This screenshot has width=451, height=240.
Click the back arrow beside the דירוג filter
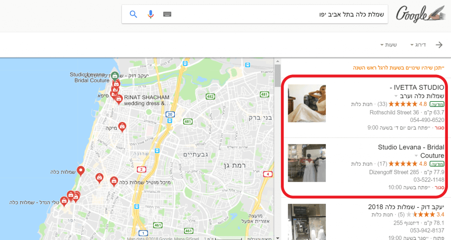pyautogui.click(x=439, y=45)
